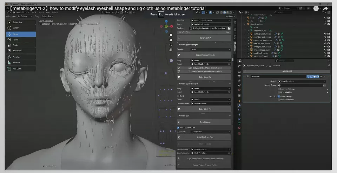Collapse the HeadArmature tree in outliner
The height and width of the screenshot is (173, 337).
click(x=245, y=24)
